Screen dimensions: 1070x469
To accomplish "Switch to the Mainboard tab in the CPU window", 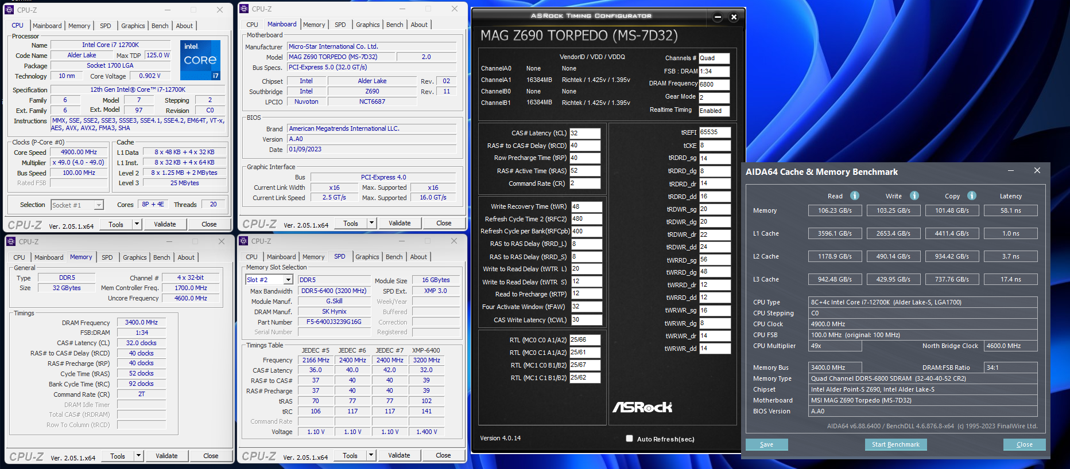I will tap(47, 26).
